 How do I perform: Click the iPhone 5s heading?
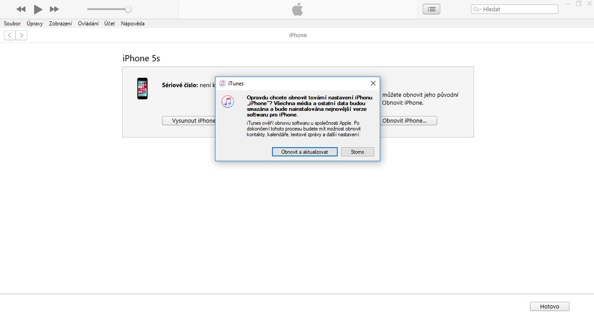(x=141, y=58)
